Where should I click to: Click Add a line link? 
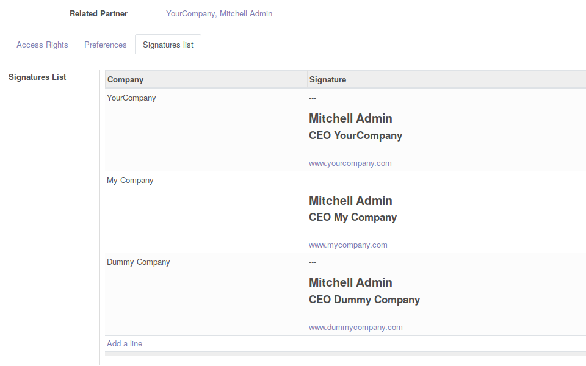tap(125, 343)
